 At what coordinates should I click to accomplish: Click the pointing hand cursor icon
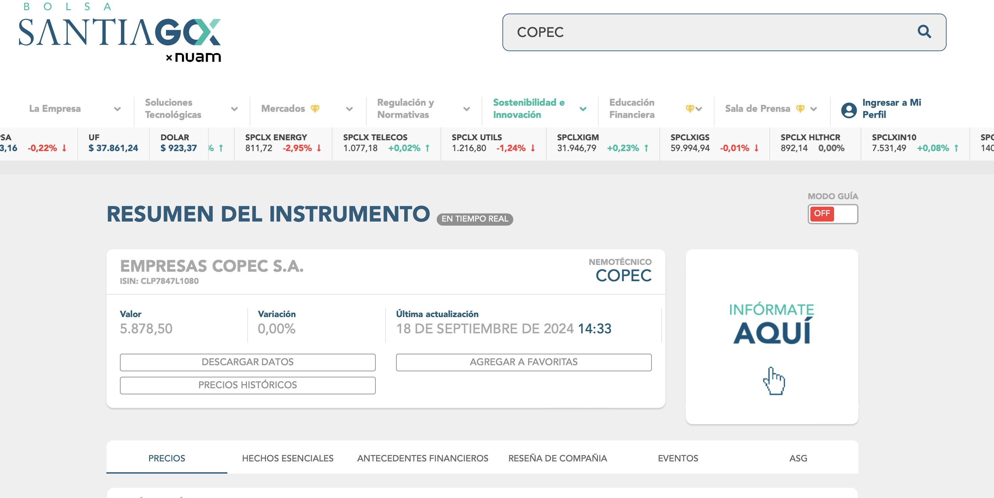click(774, 380)
